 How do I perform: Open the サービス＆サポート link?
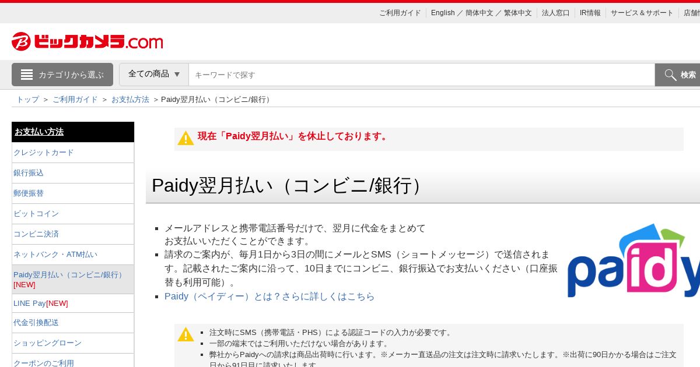[642, 13]
